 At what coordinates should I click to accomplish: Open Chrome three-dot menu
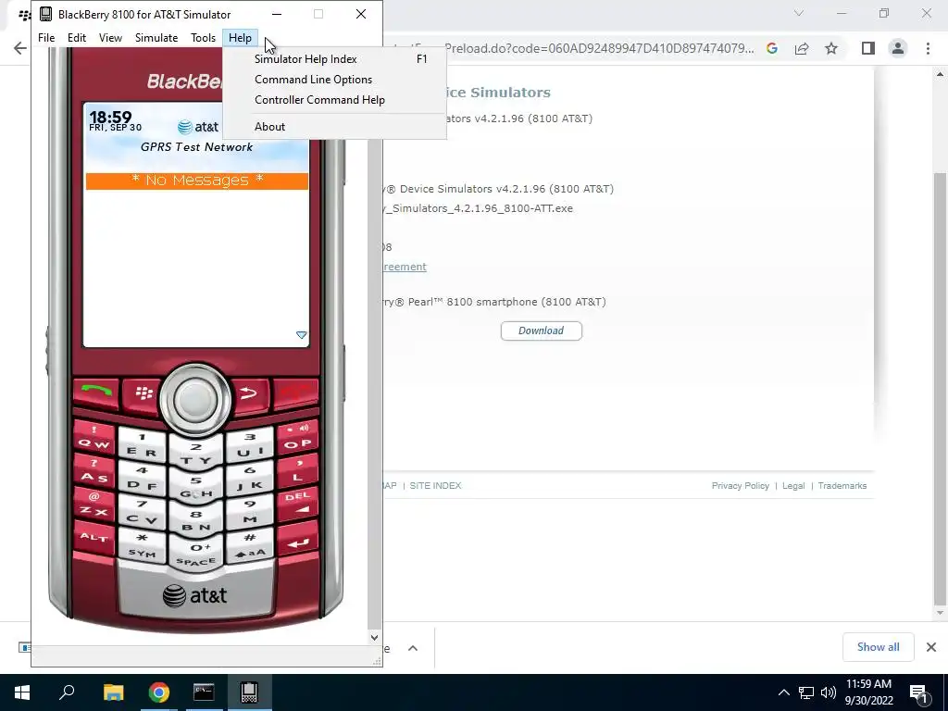pyautogui.click(x=928, y=48)
